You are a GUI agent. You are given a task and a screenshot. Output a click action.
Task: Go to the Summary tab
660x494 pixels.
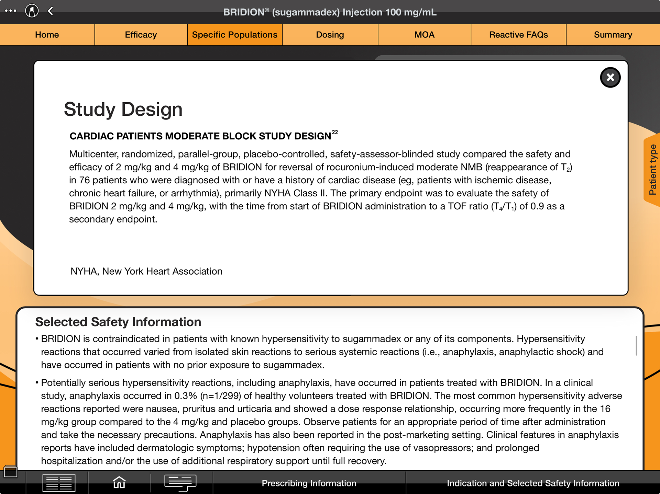point(613,35)
